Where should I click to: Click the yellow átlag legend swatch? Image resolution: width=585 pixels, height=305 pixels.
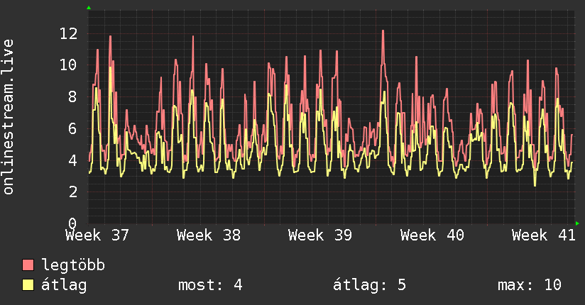tap(28, 285)
